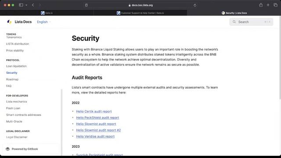Screen dimensions: 281x158
Task: Open Helio Slowmist audit report
Action: 96,124
